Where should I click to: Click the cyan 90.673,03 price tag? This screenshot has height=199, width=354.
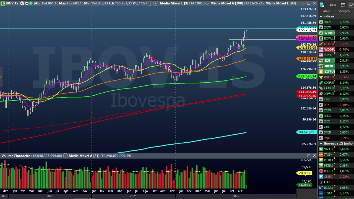(x=306, y=132)
